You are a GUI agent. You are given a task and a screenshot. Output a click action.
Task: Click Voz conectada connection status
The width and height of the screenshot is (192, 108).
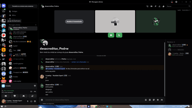9,91
